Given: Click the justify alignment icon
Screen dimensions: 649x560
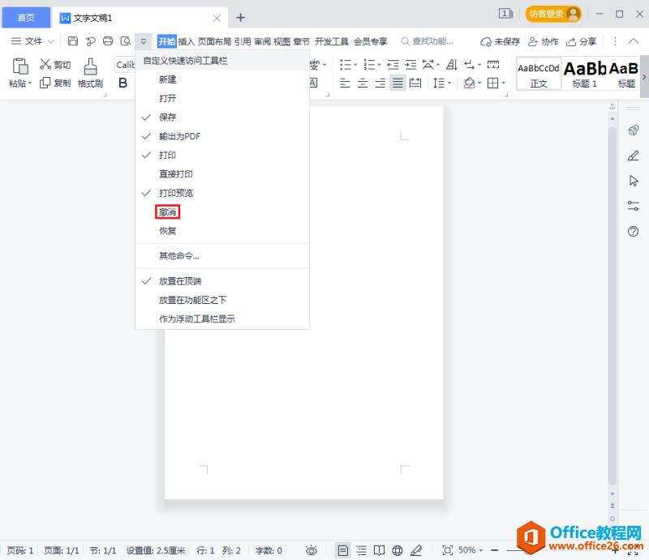Looking at the screenshot, I should (398, 83).
